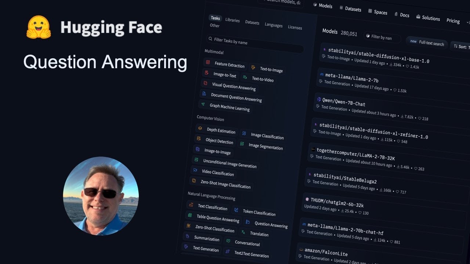This screenshot has width=470, height=264.
Task: Select the Text-to-Video task
Action: click(x=258, y=79)
